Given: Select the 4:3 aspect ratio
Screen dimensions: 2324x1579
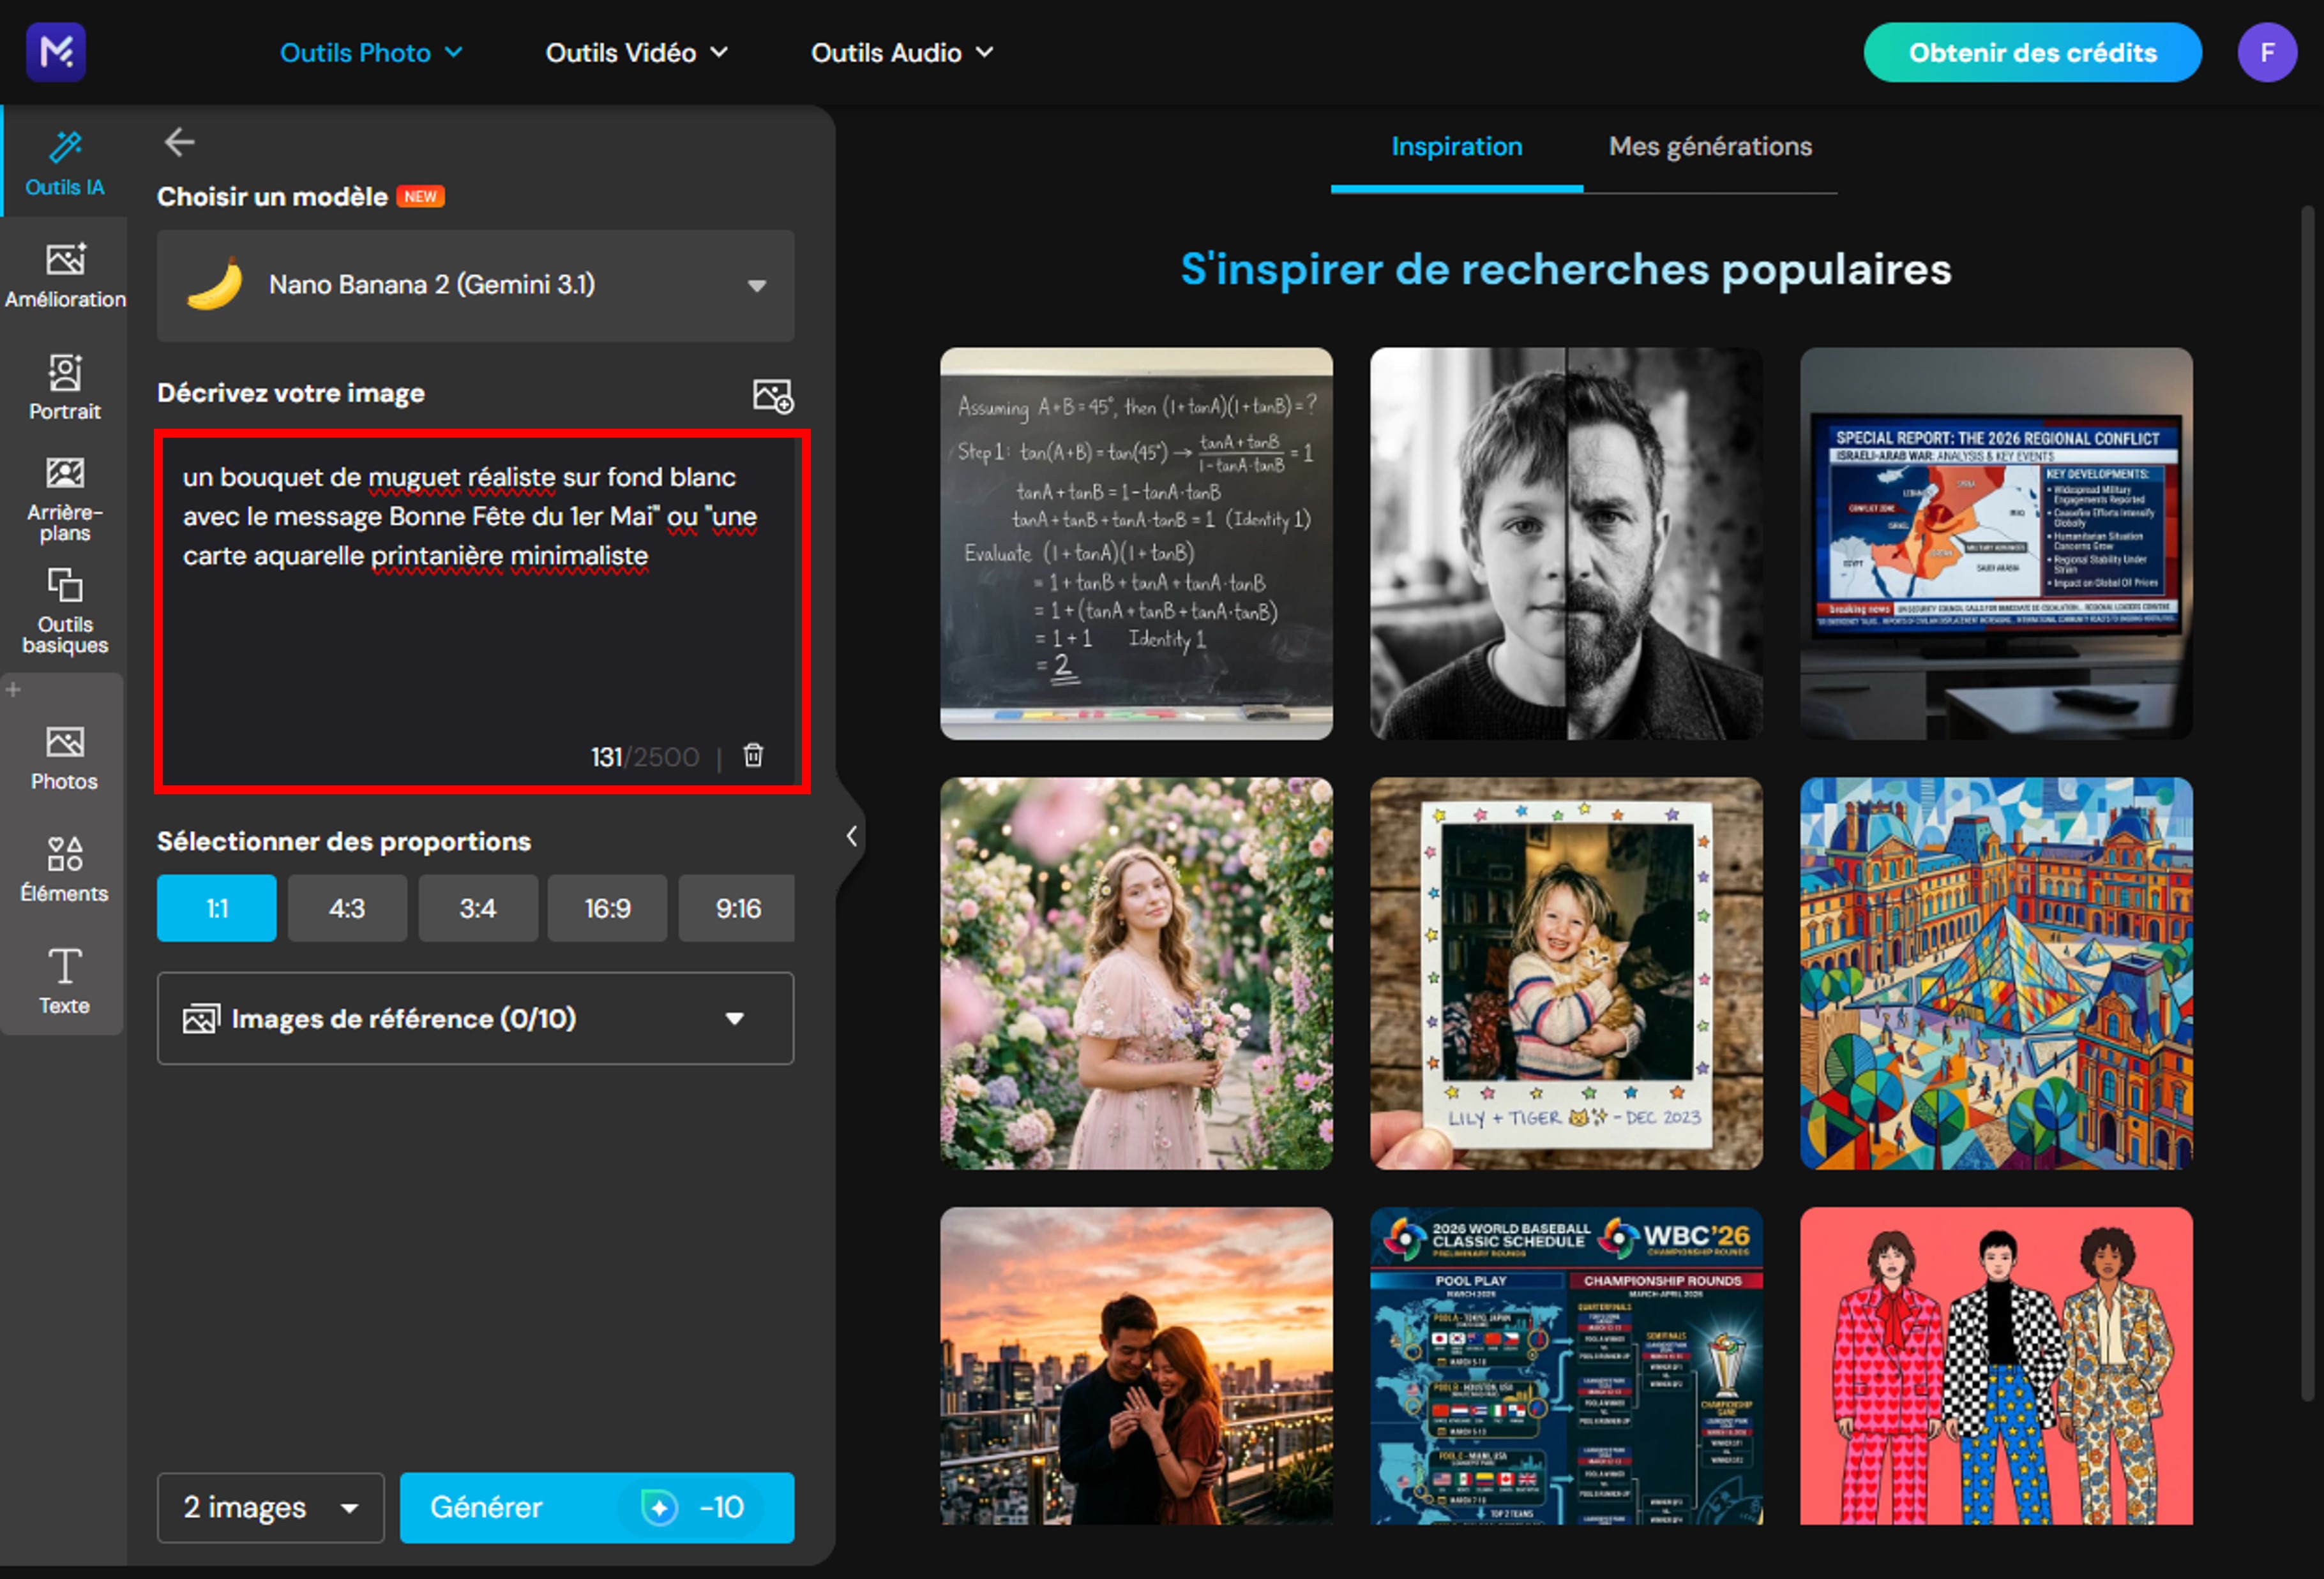Looking at the screenshot, I should point(347,908).
